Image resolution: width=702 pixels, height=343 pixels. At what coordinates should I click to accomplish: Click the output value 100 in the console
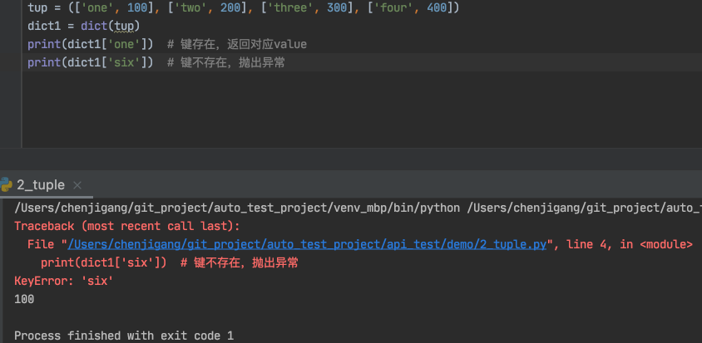pos(24,299)
